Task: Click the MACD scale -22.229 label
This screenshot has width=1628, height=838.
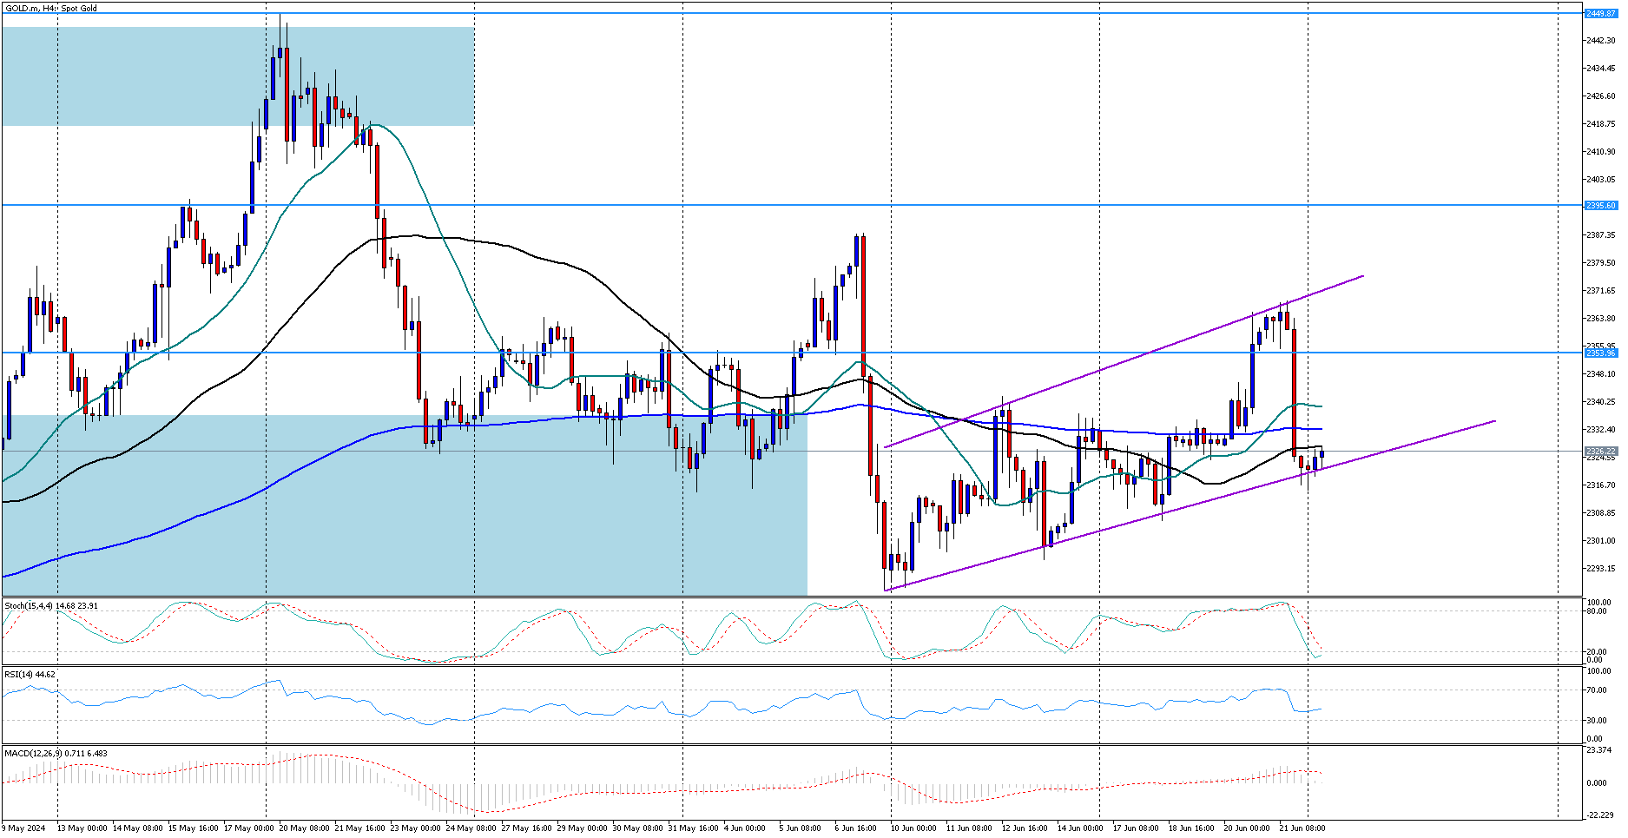Action: (x=1598, y=815)
